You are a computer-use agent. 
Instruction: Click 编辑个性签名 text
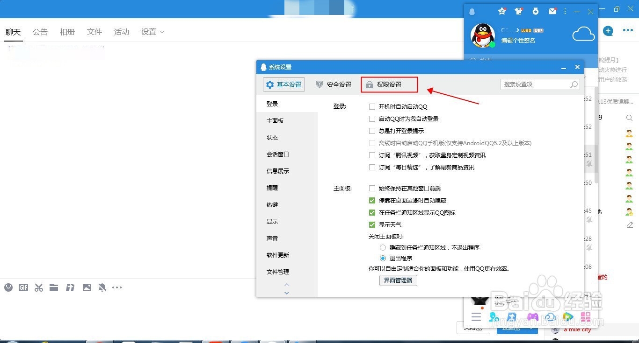pos(518,41)
